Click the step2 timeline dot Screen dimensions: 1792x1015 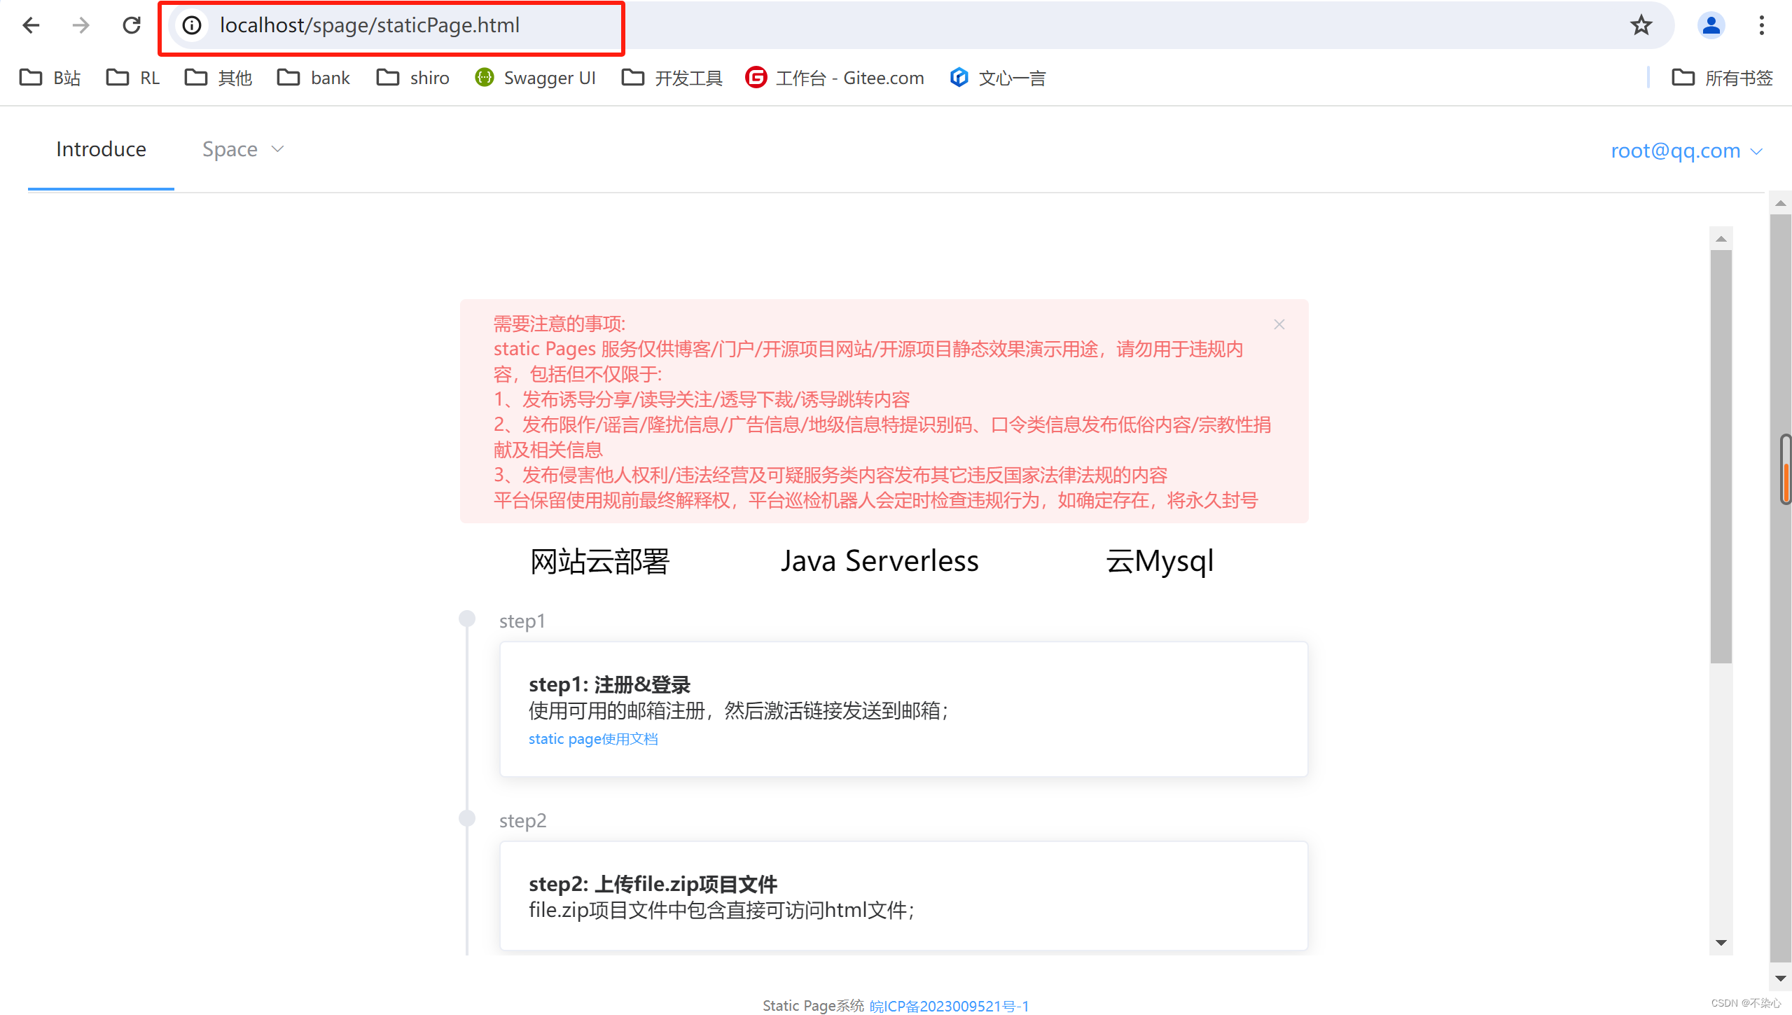pos(467,818)
